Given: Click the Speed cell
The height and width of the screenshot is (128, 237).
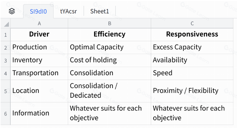Looking at the screenshot, I should (x=192, y=74).
